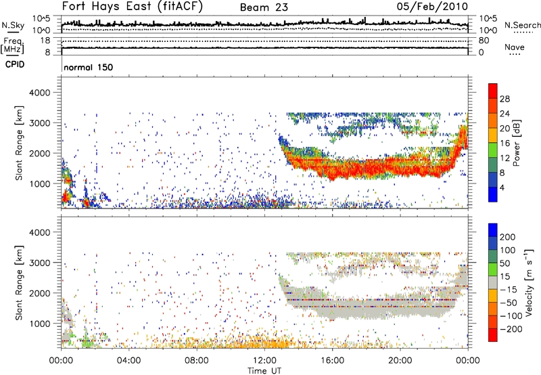
Task: Select the "4" label on Power colorbar
Action: pyautogui.click(x=502, y=187)
